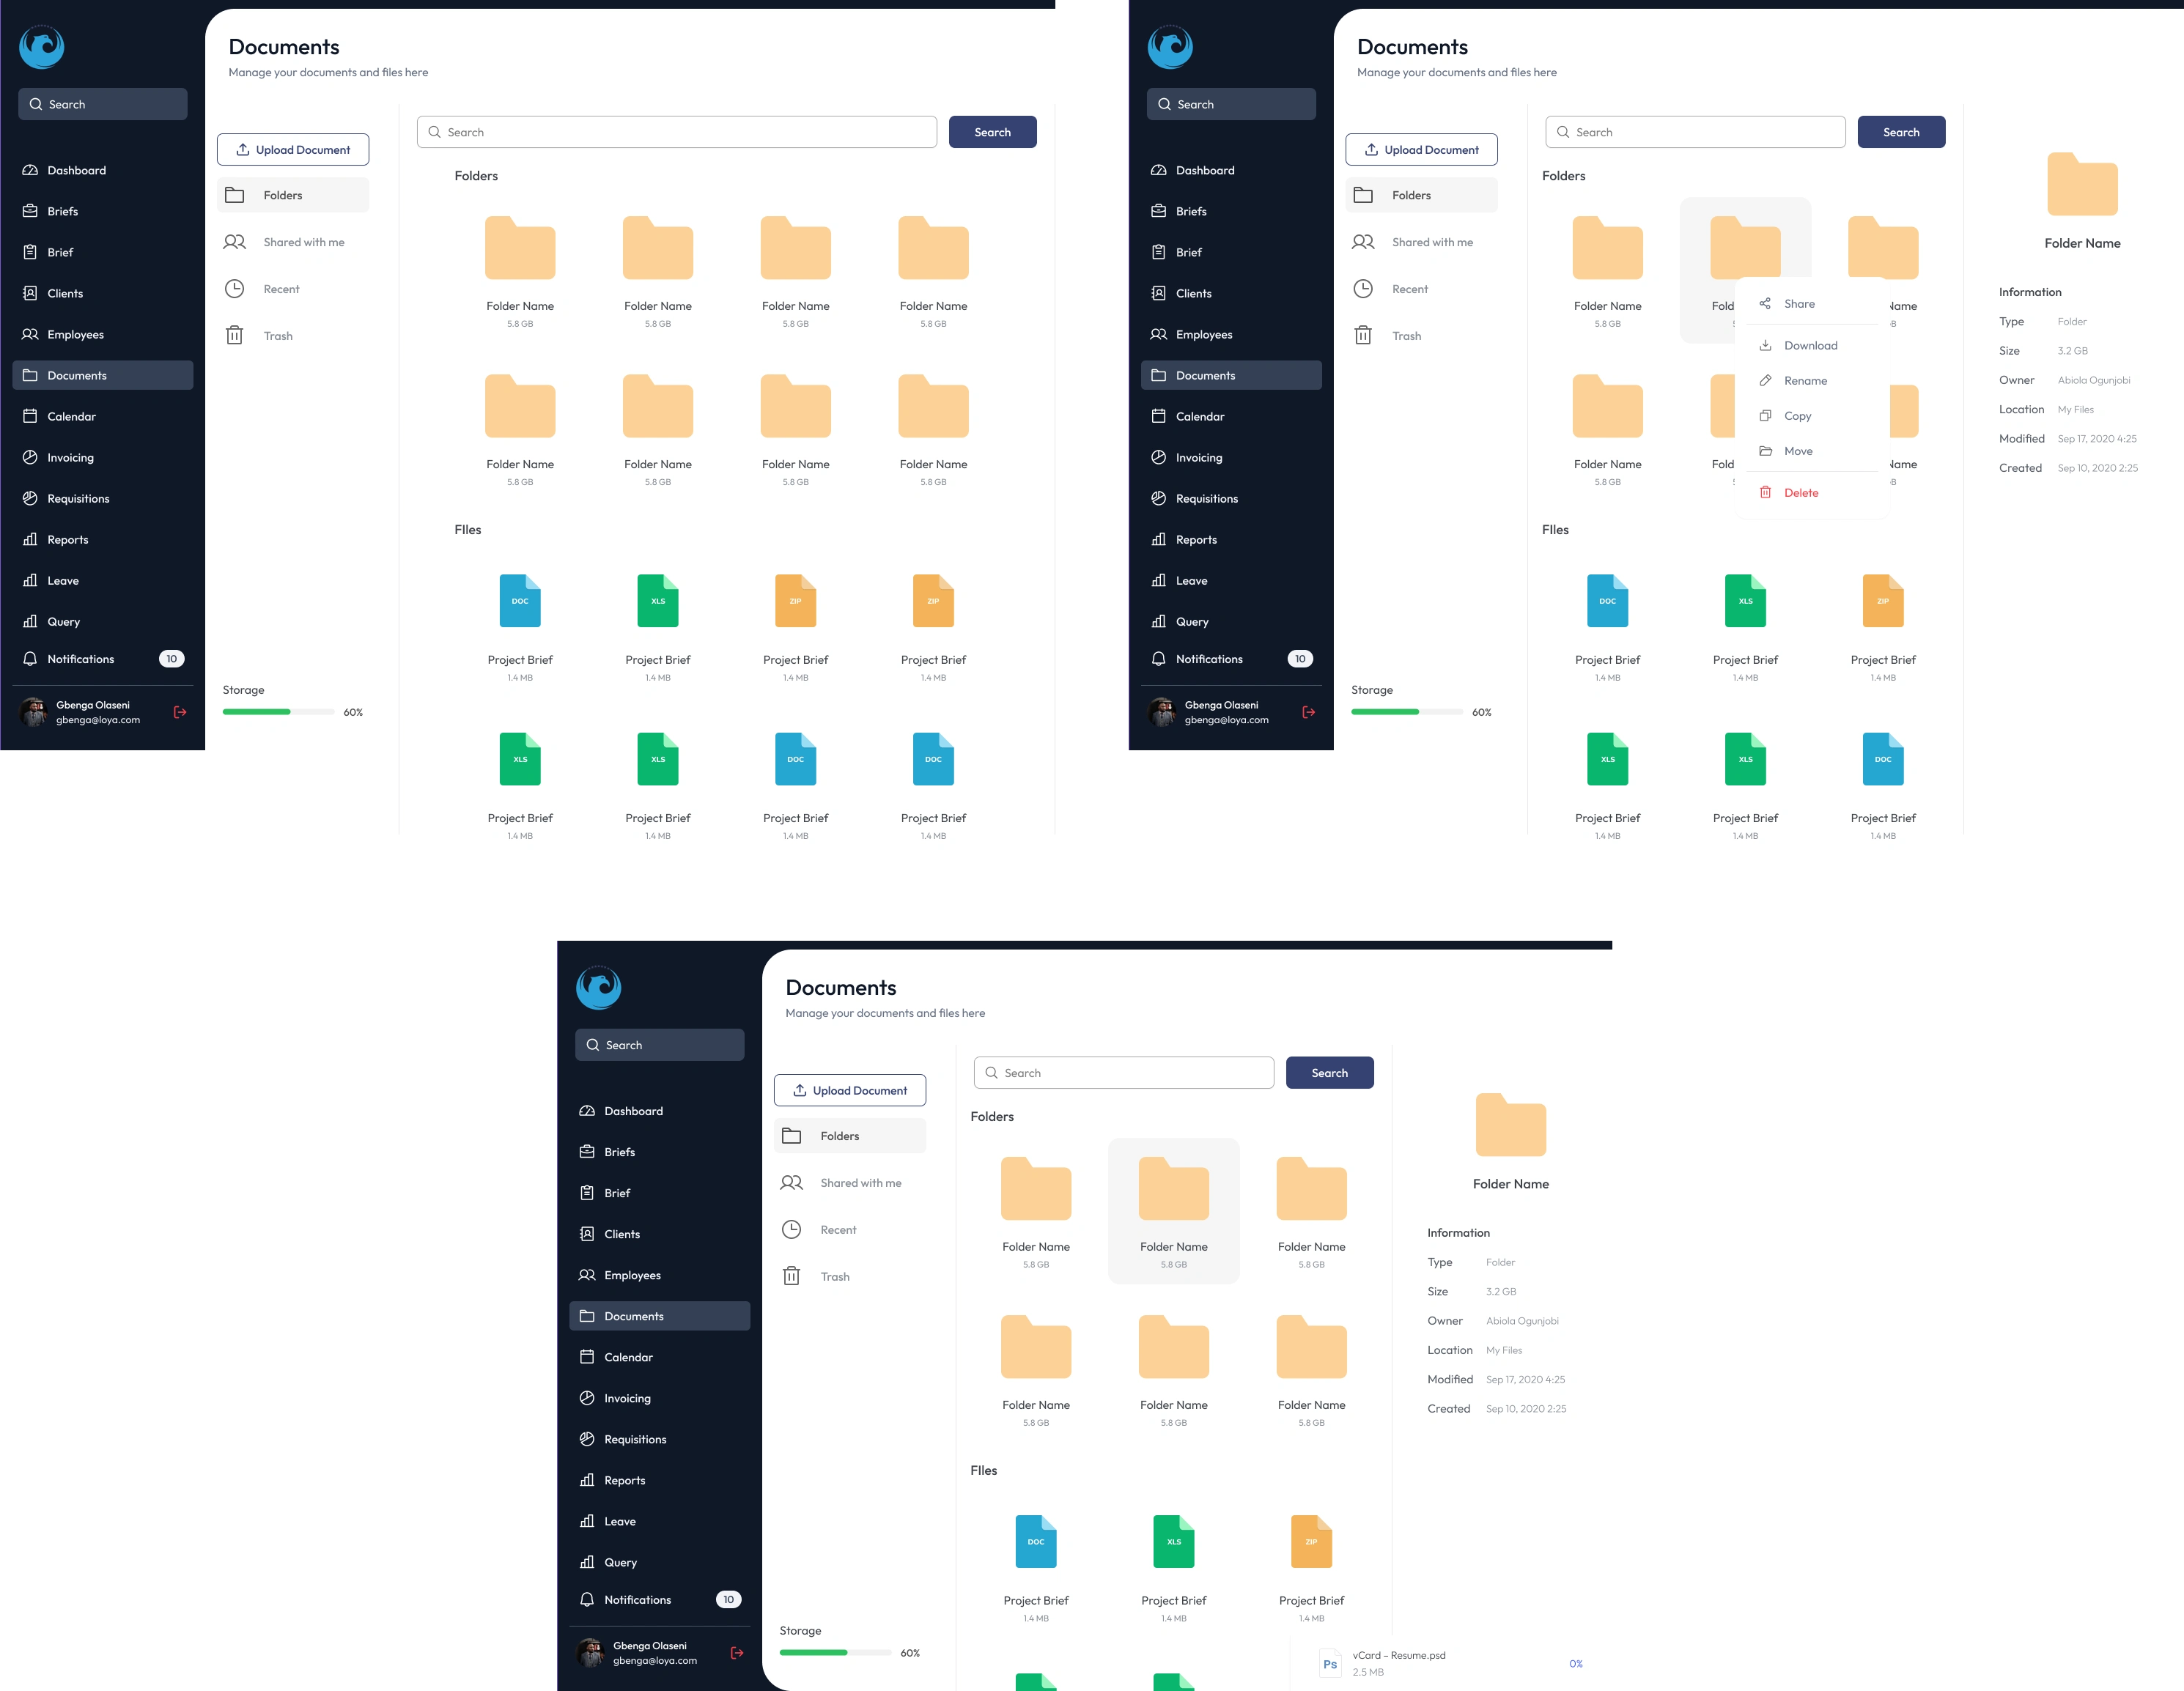
Task: Open Recent in screen without details panel
Action: [x=293, y=289]
